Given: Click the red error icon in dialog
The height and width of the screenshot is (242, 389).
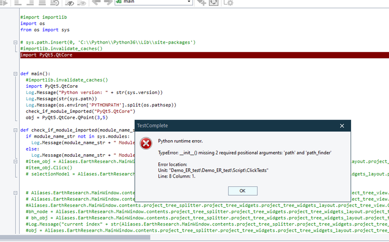Looking at the screenshot, I should pyautogui.click(x=147, y=143).
